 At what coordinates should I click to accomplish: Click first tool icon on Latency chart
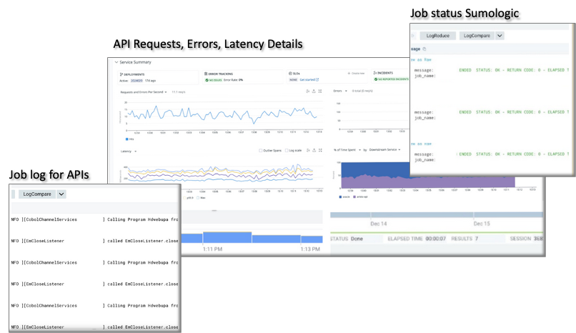[308, 150]
